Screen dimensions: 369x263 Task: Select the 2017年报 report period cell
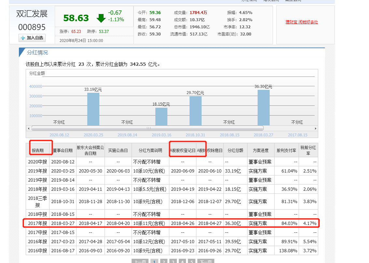[x=38, y=223]
